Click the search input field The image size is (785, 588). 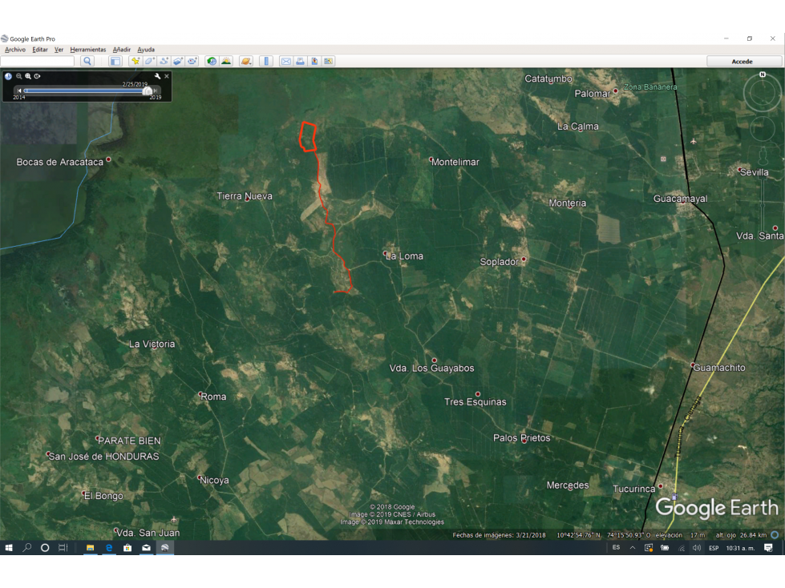tap(38, 61)
